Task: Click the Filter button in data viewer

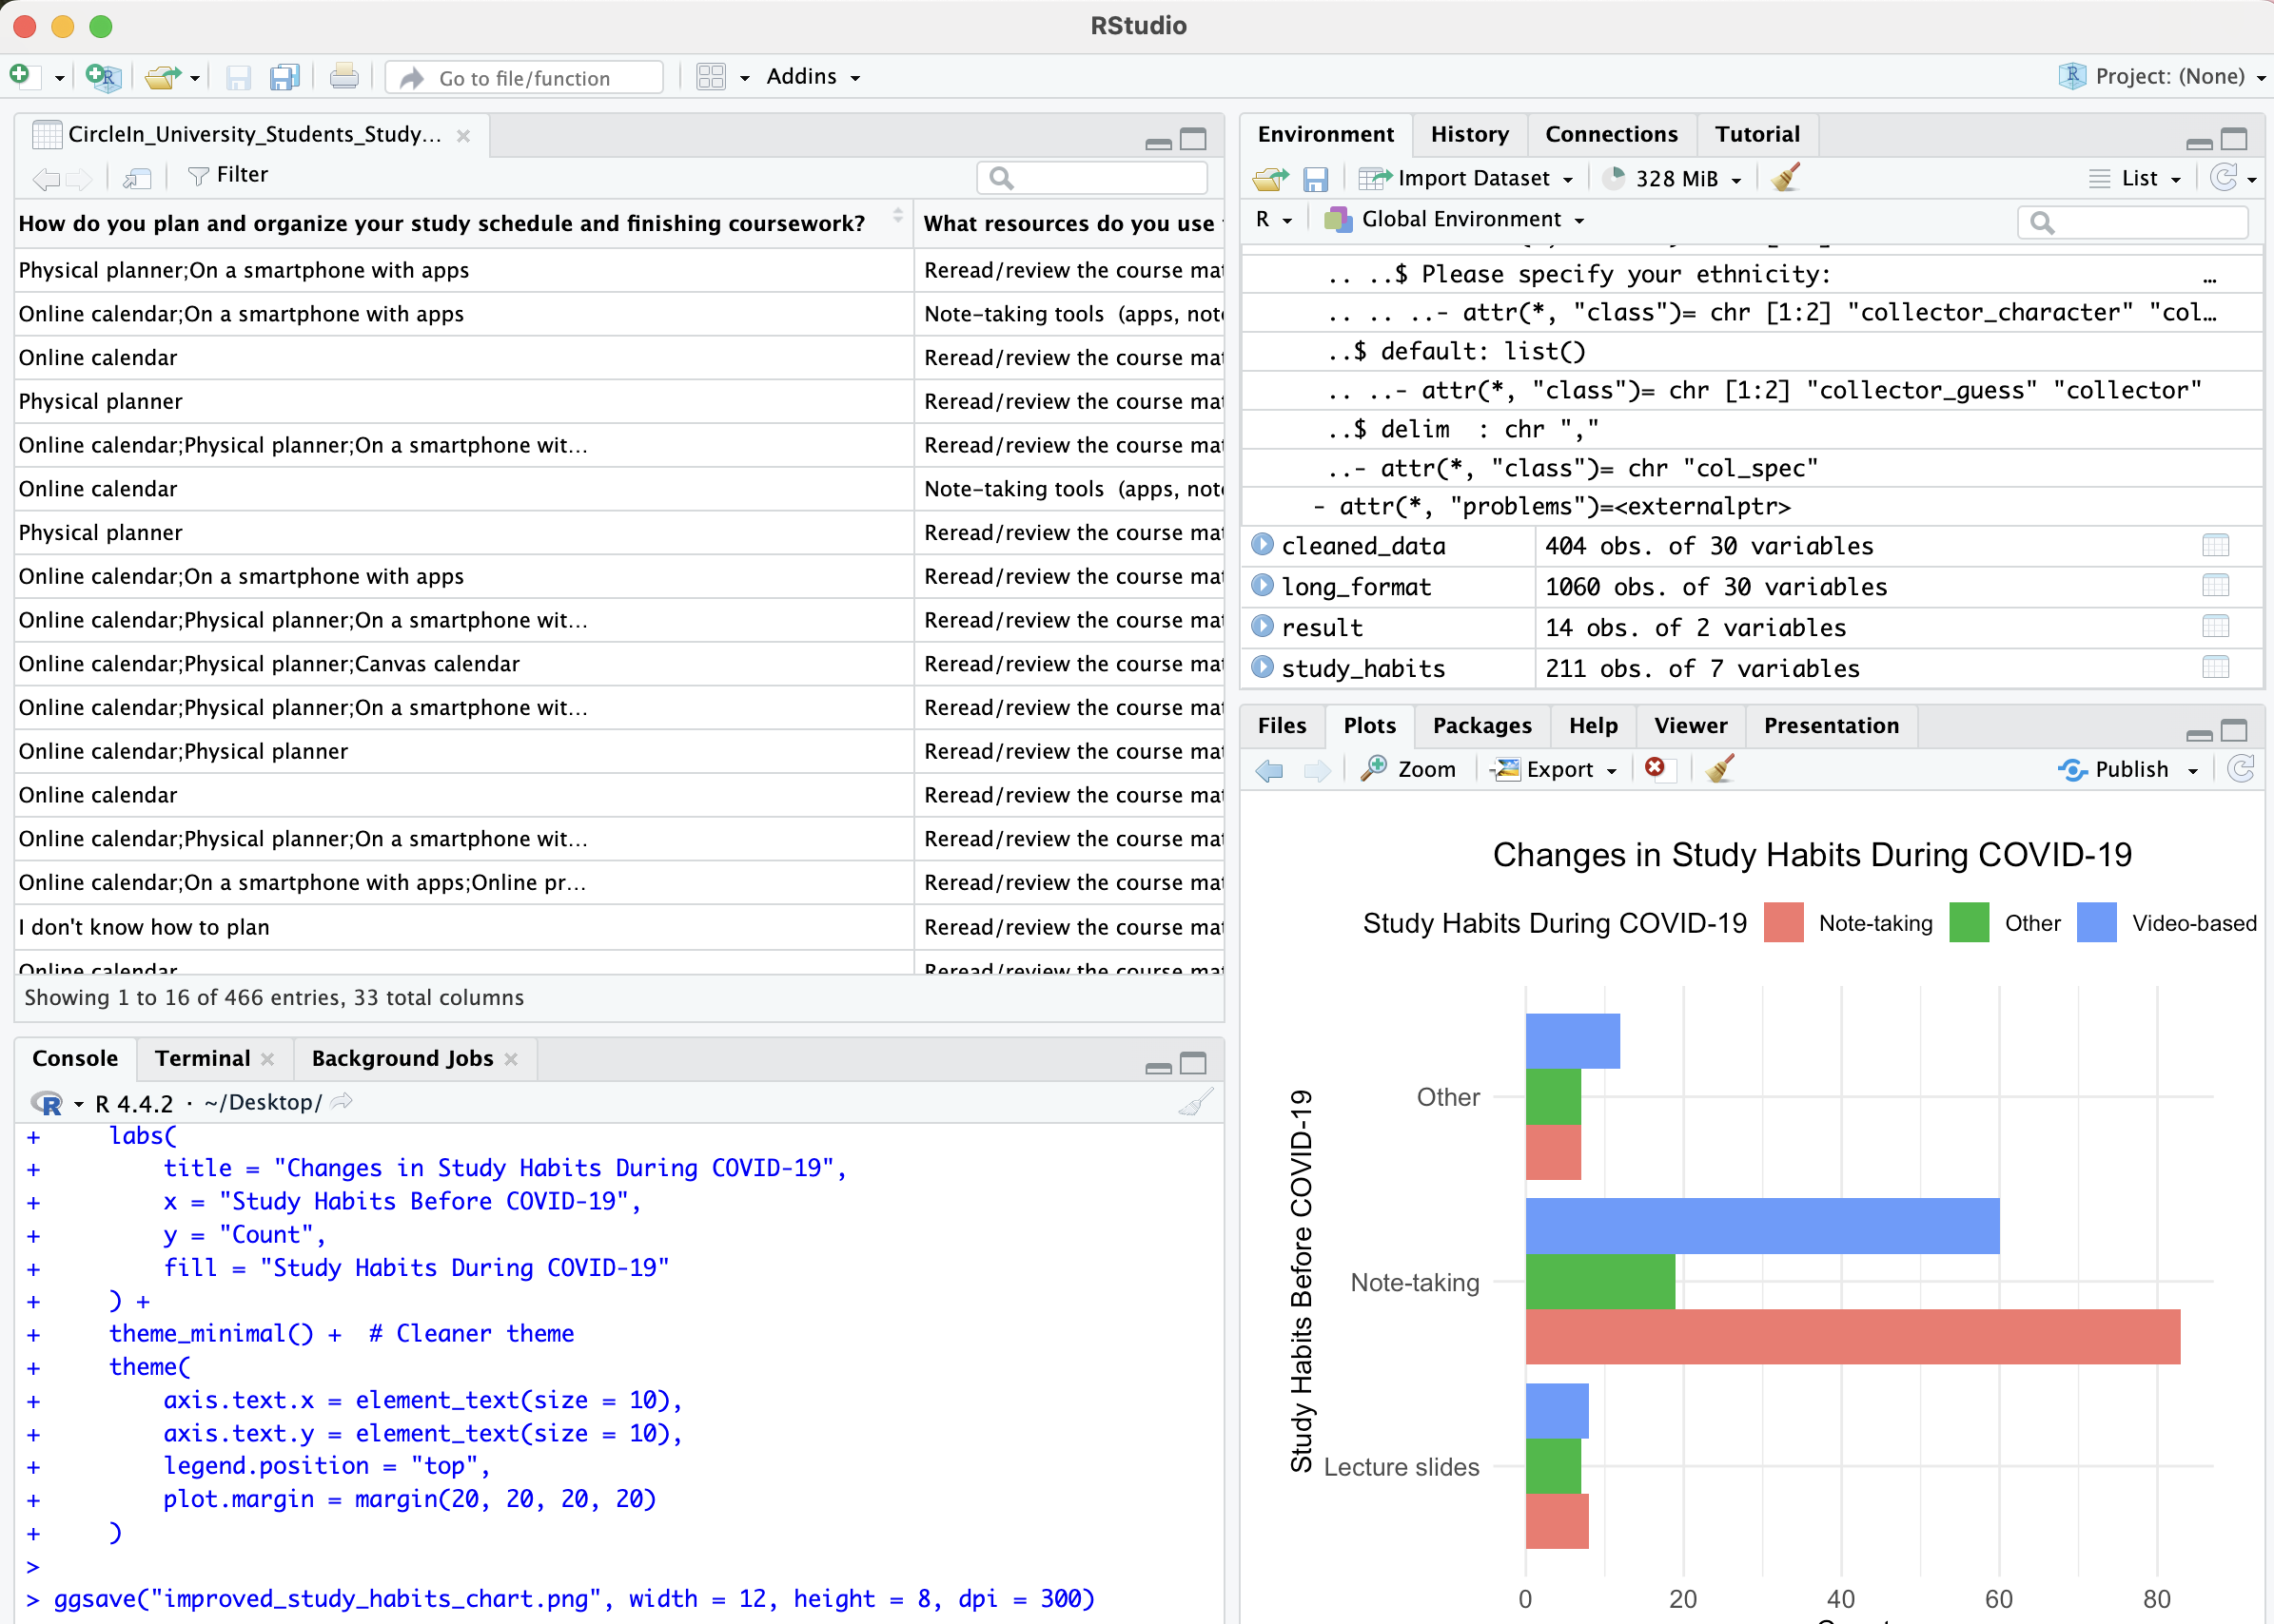Action: 228,175
